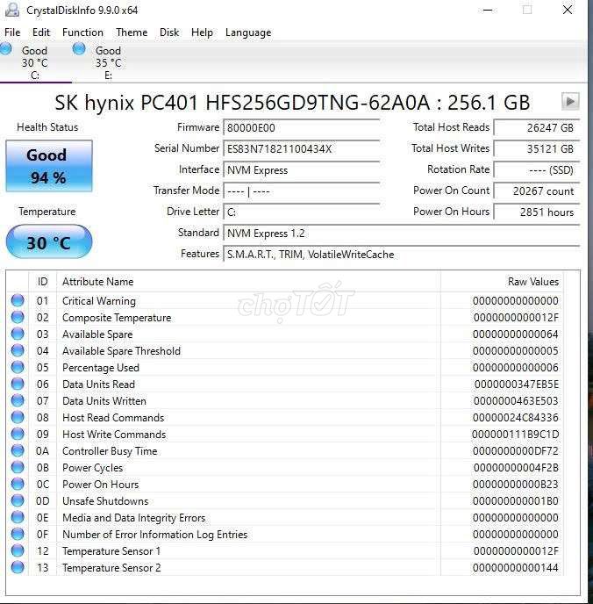Click the Drive Letter field C:
This screenshot has width=593, height=604.
301,212
